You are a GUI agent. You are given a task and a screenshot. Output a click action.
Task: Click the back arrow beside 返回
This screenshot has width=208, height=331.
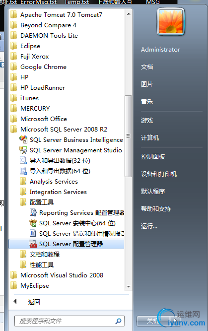15,301
